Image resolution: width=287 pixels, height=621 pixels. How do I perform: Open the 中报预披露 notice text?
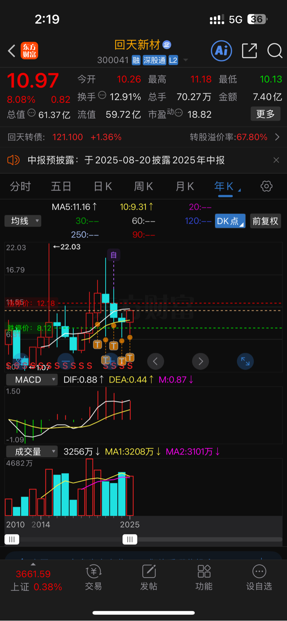click(126, 160)
